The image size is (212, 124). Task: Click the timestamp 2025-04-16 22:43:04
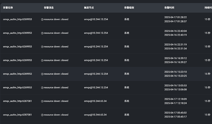(175, 31)
